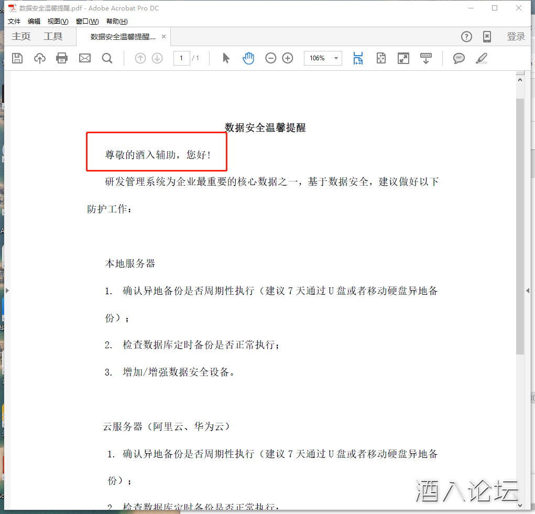Enter full screen mode icon
The image size is (535, 514).
pos(403,58)
